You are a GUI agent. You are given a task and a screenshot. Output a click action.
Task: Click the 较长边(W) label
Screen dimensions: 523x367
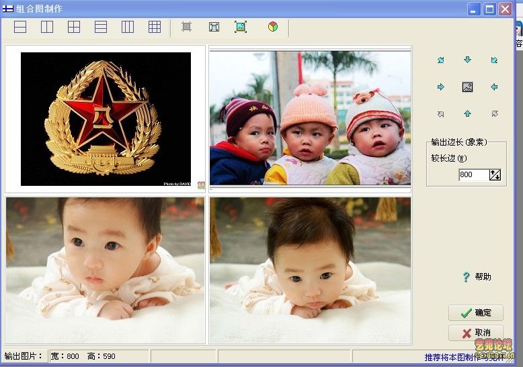(448, 158)
